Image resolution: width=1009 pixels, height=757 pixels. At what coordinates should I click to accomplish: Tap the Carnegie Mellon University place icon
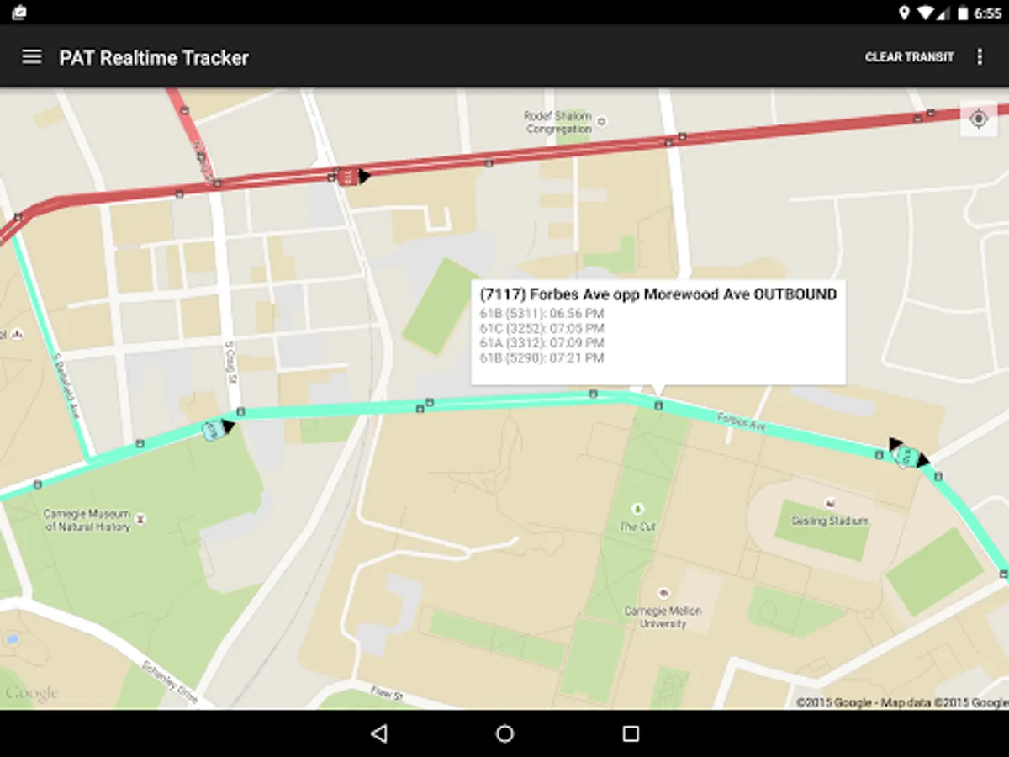[663, 593]
